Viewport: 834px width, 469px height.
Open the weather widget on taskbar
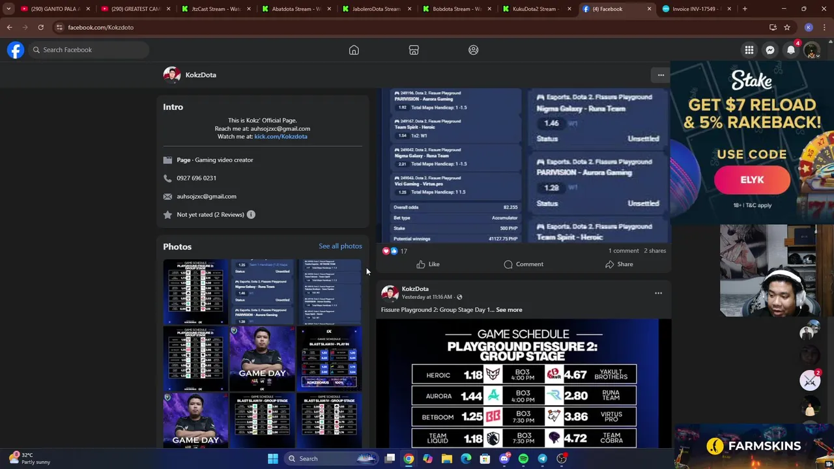29,459
